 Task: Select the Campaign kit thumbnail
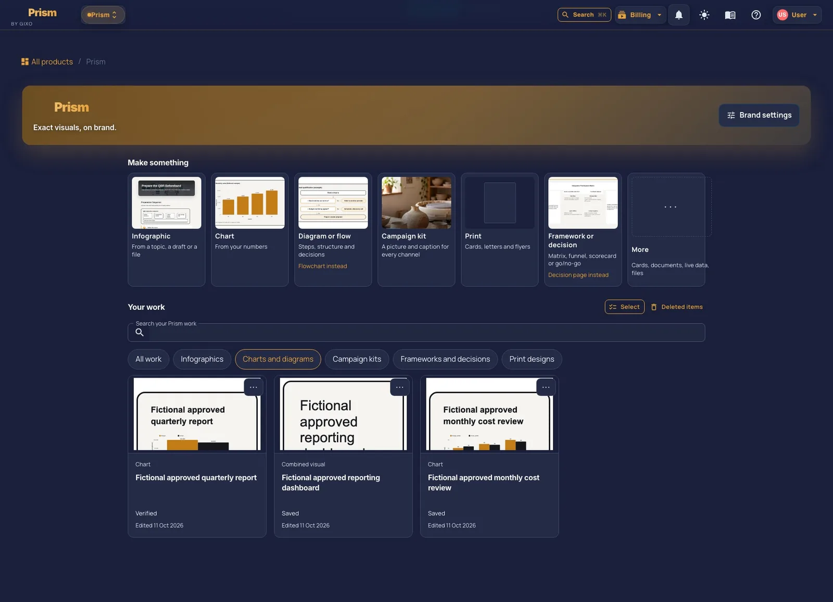416,203
